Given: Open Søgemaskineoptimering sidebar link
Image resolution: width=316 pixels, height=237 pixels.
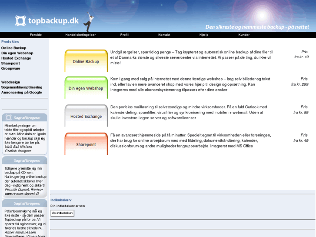Looking at the screenshot, I should pyautogui.click(x=22, y=87).
